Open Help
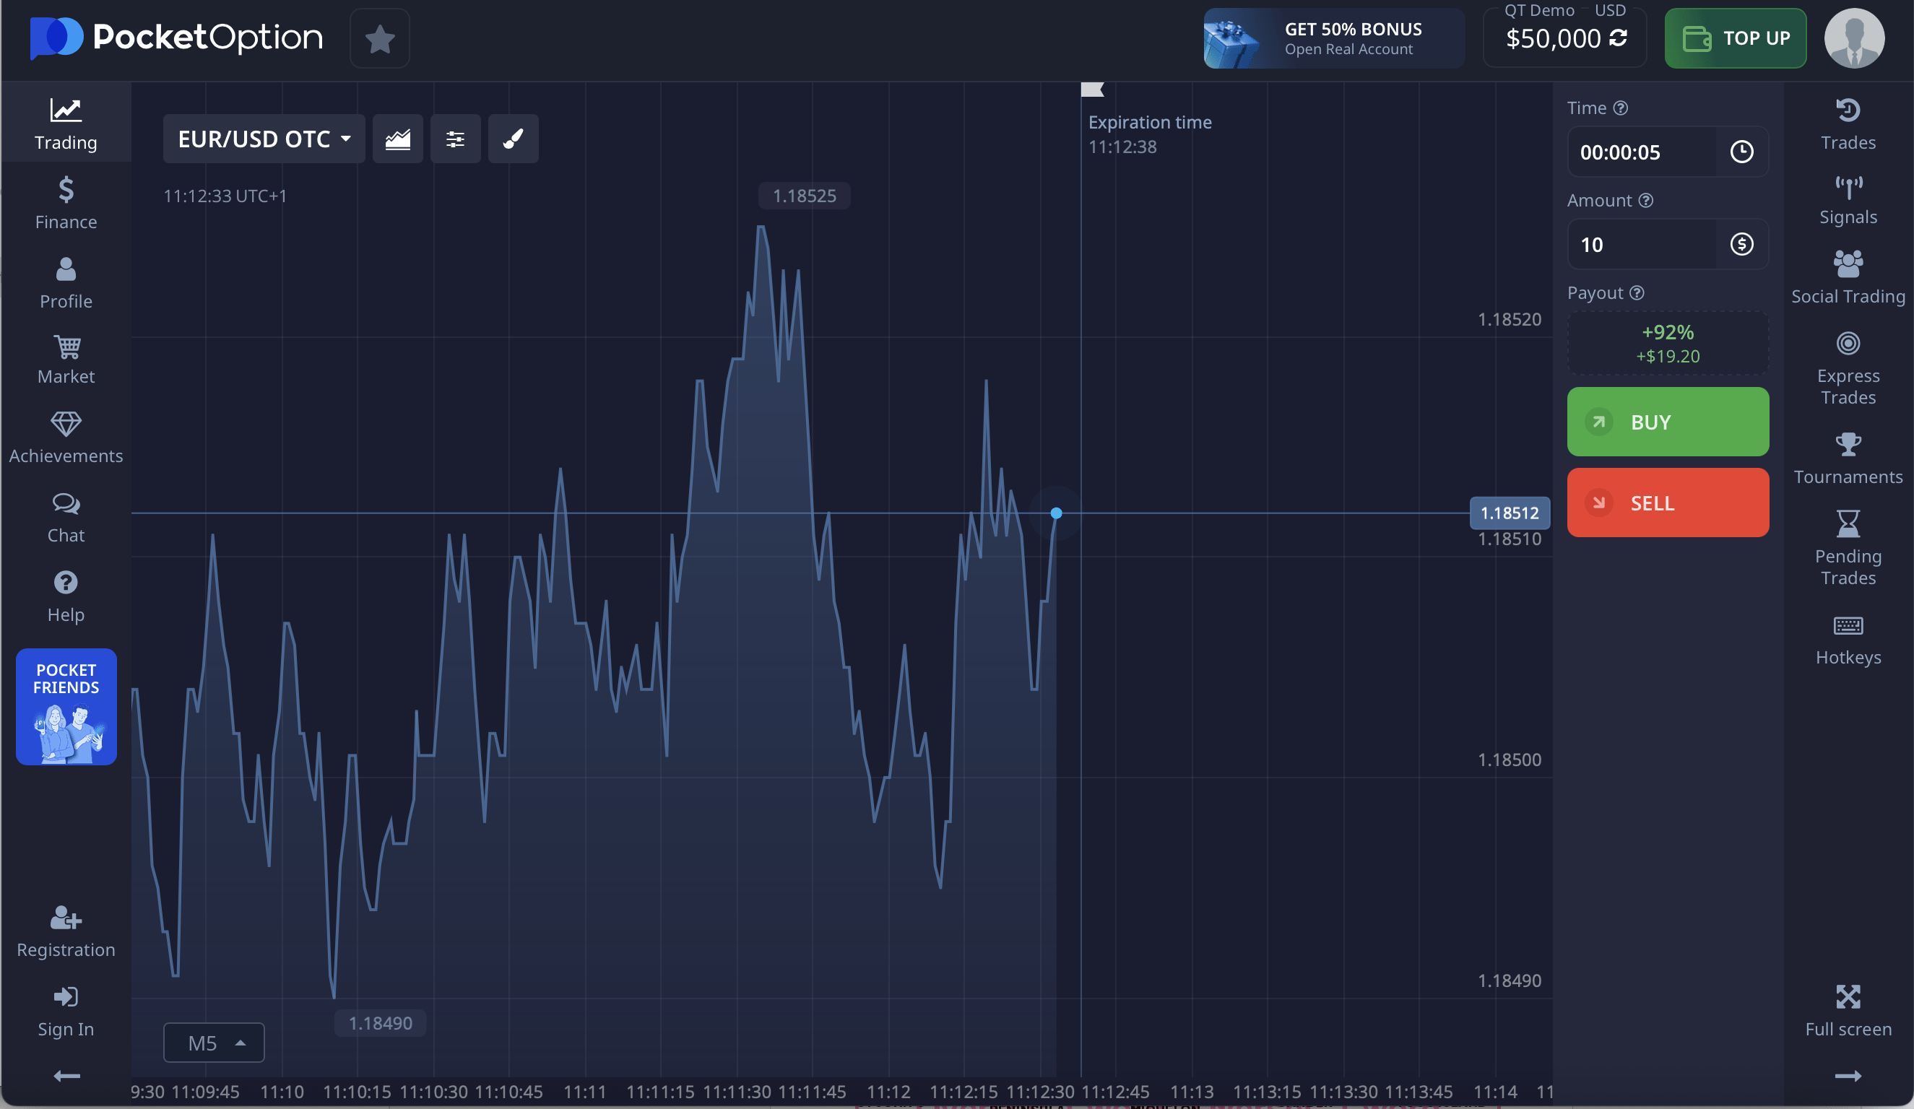Viewport: 1914px width, 1109px height. (66, 596)
